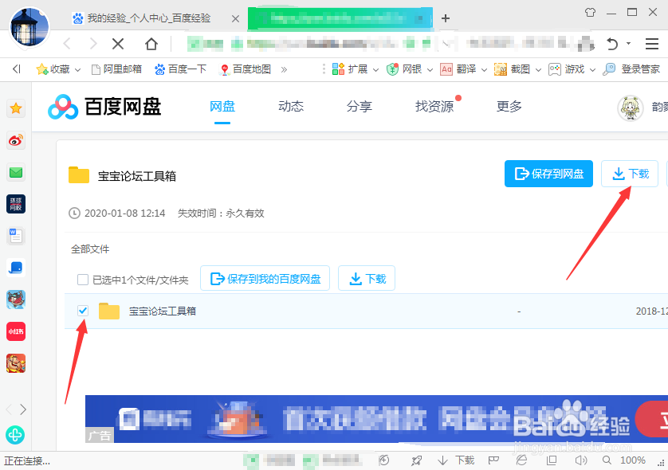Toggle the status bar sound speaker icon
Viewport: 668px width, 470px height.
(580, 460)
